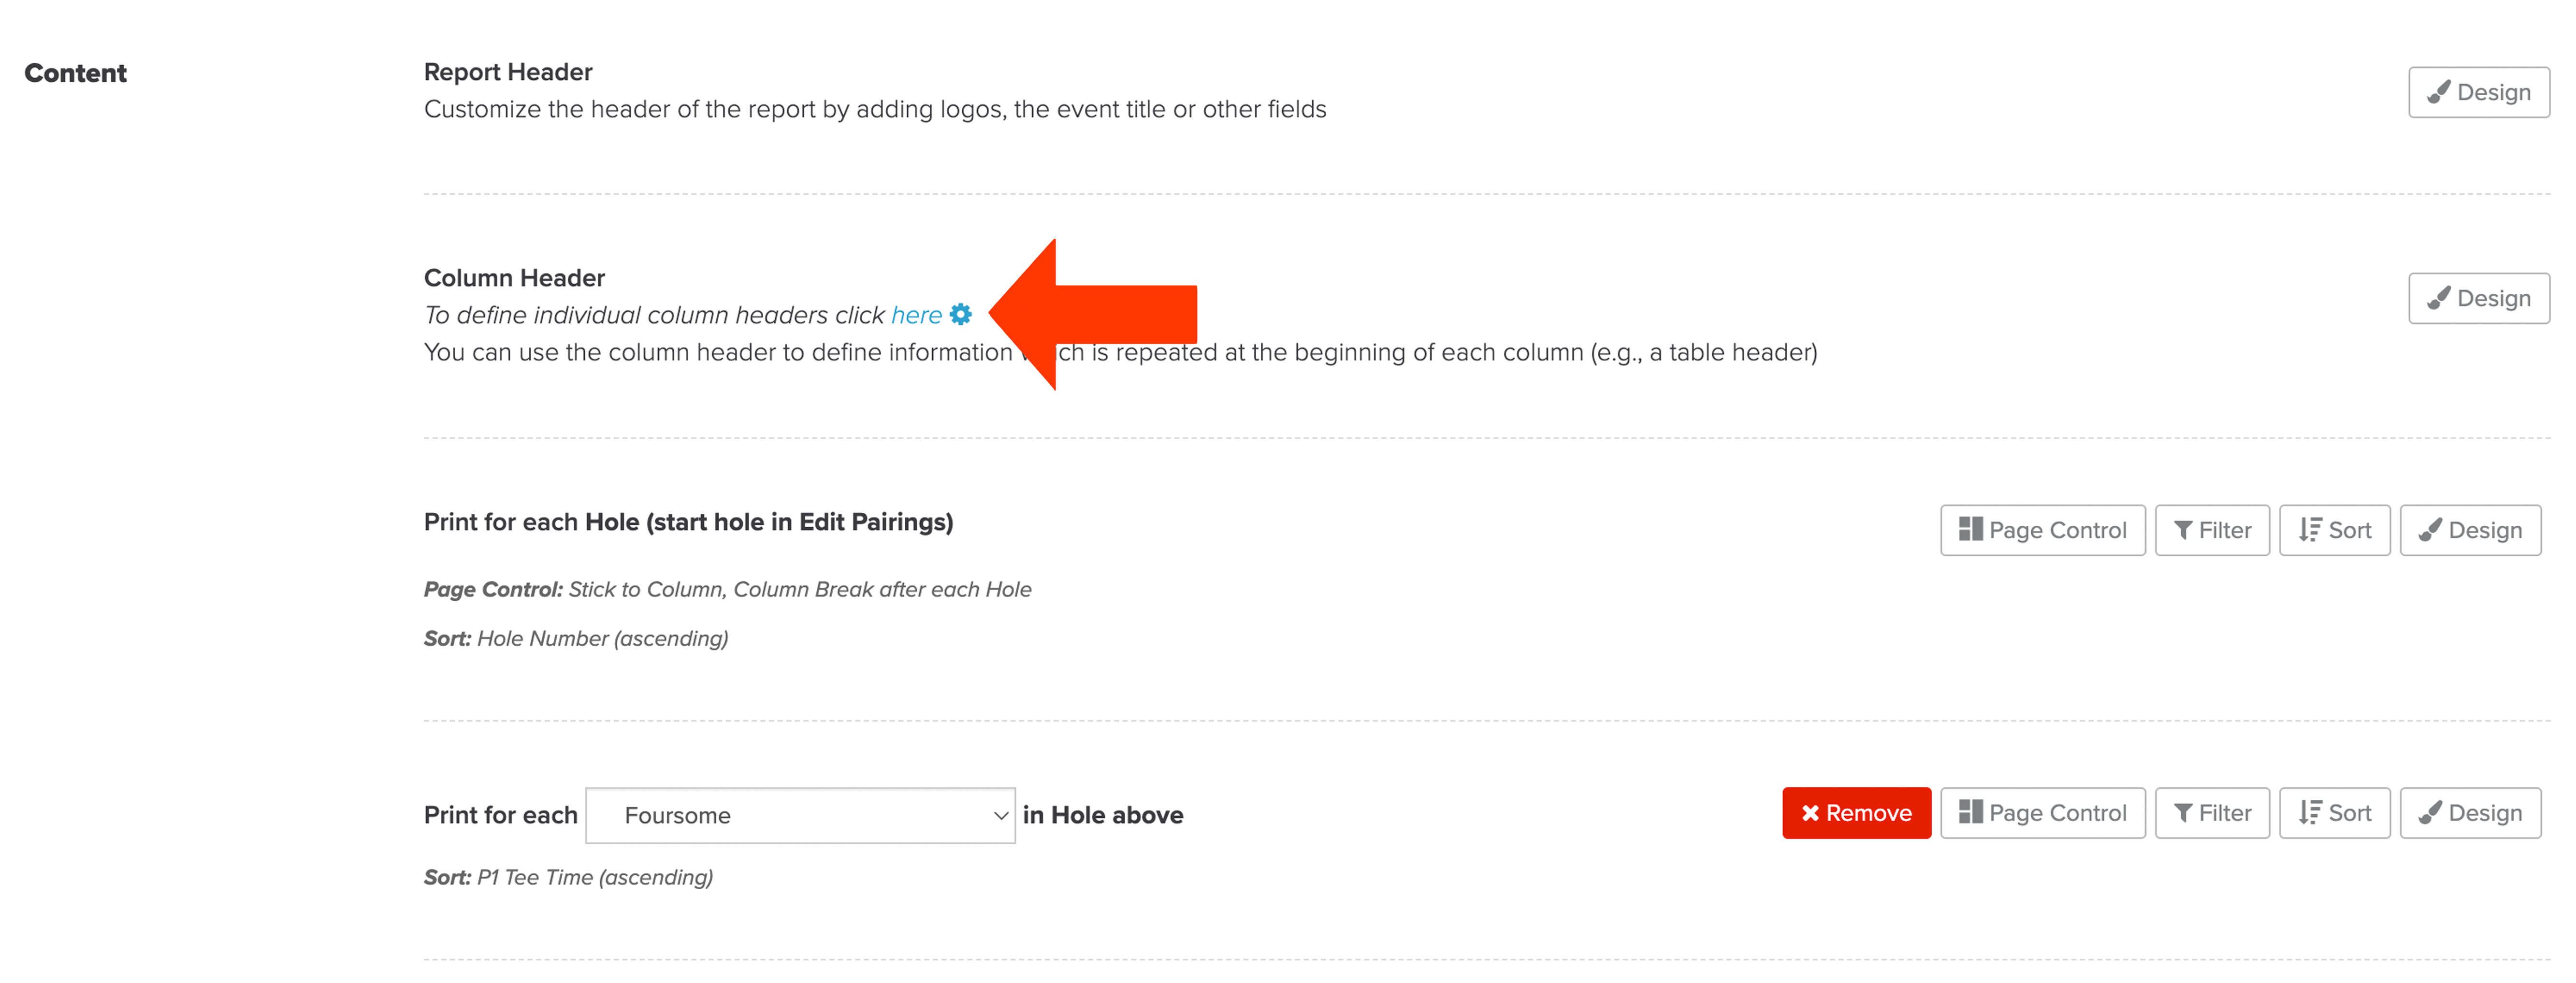Click the grid icon in Hole Page Control
The image size is (2576, 983).
1970,529
